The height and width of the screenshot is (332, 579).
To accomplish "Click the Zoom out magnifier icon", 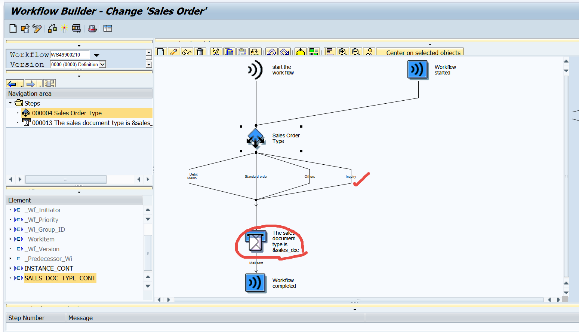I will coord(356,52).
